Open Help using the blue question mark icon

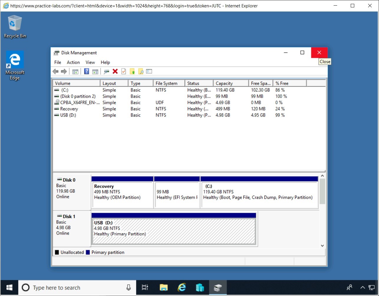[87, 71]
